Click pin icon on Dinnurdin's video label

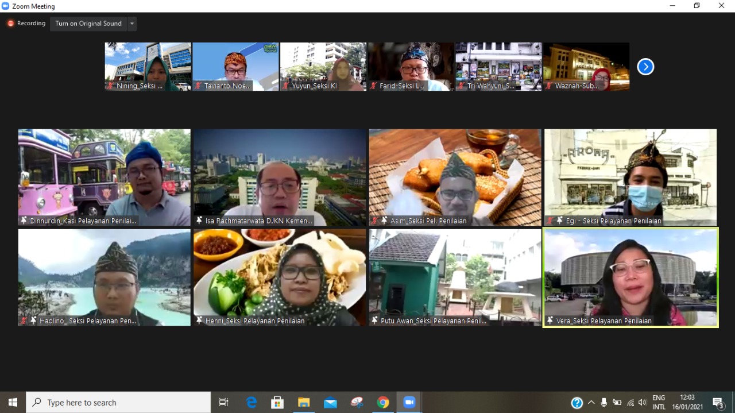[x=24, y=221]
